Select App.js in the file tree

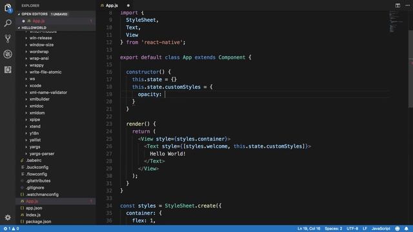55,201
